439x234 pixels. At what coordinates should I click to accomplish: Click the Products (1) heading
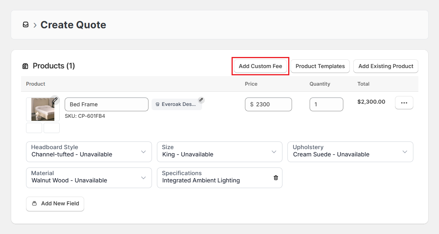pos(54,66)
